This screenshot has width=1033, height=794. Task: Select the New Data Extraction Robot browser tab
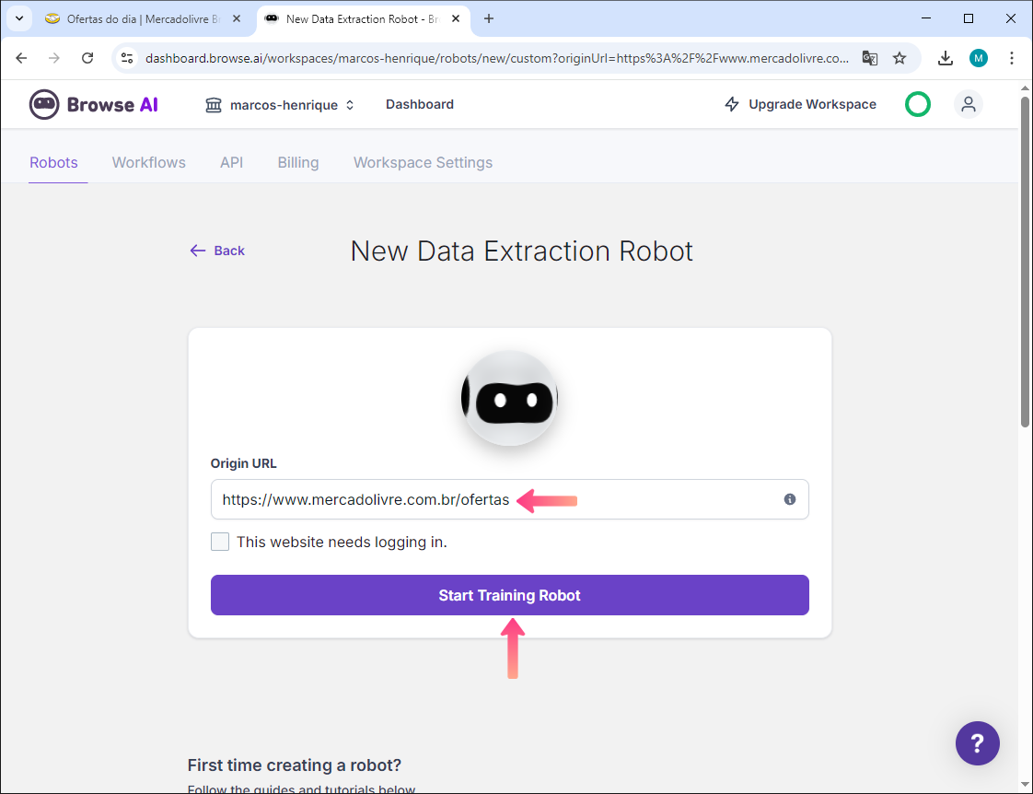coord(363,19)
